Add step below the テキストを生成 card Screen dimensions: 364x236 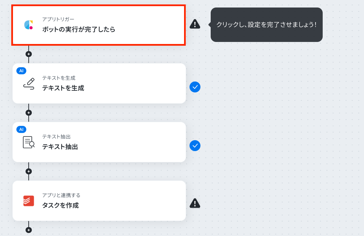(x=29, y=113)
